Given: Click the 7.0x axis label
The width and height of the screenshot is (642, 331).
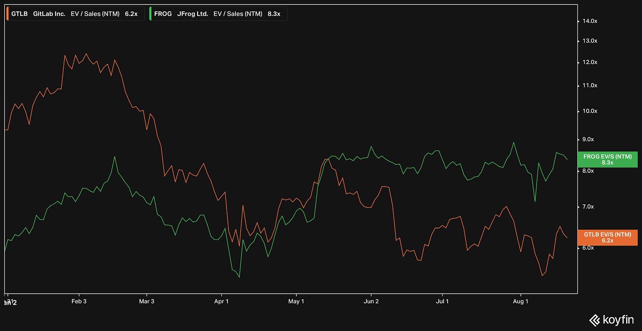Looking at the screenshot, I should 588,206.
